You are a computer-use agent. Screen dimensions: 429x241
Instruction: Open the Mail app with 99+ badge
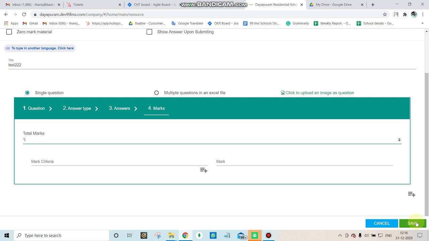coord(241,236)
